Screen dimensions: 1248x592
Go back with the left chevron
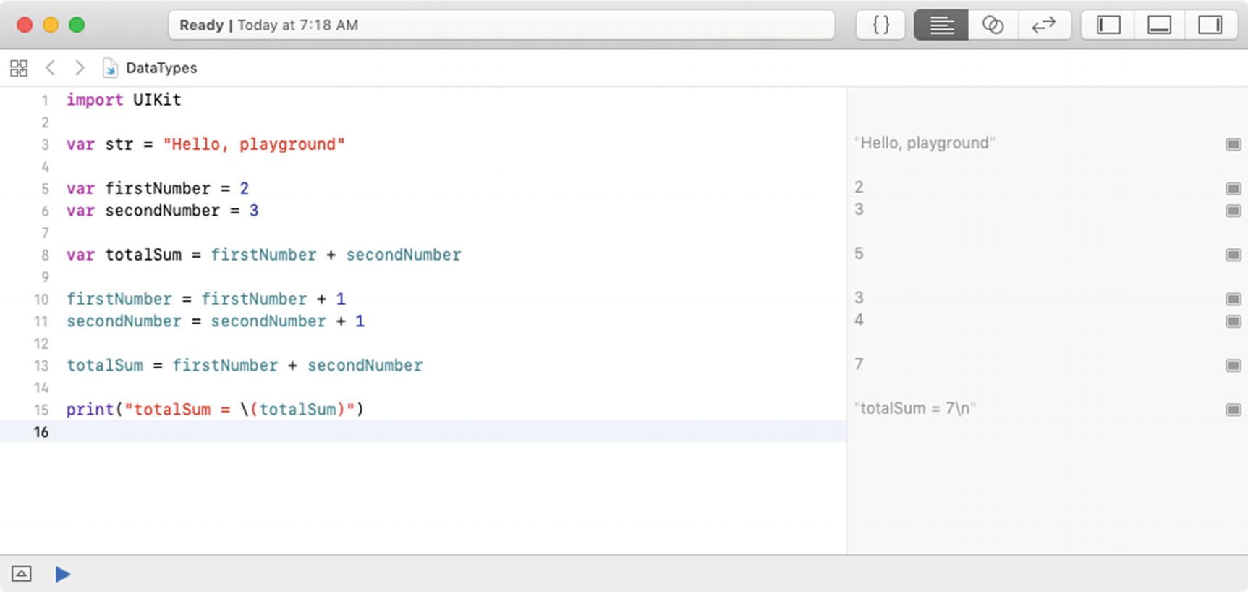tap(50, 68)
